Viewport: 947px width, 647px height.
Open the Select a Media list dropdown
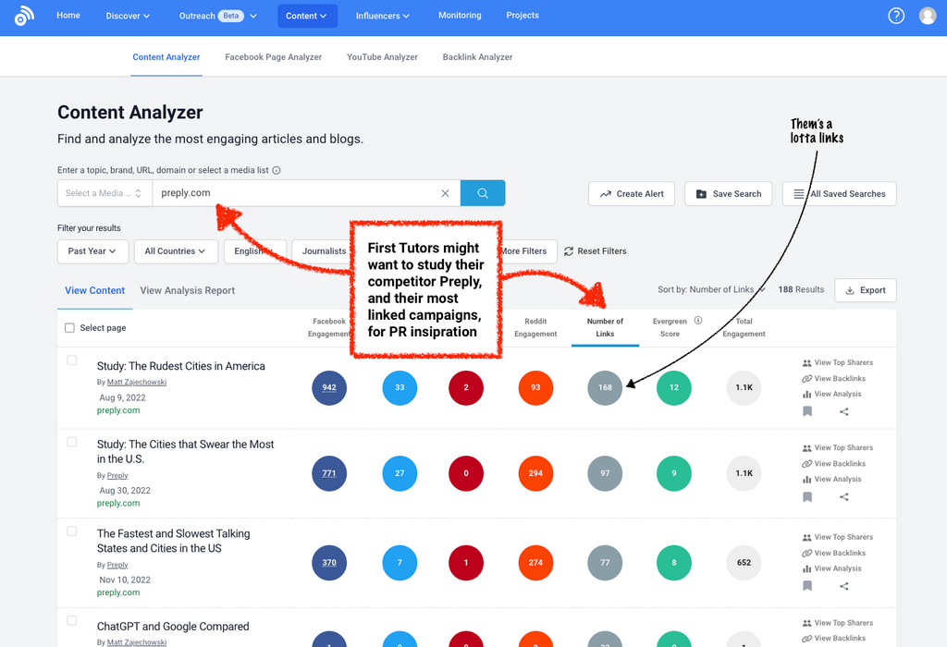click(x=104, y=193)
